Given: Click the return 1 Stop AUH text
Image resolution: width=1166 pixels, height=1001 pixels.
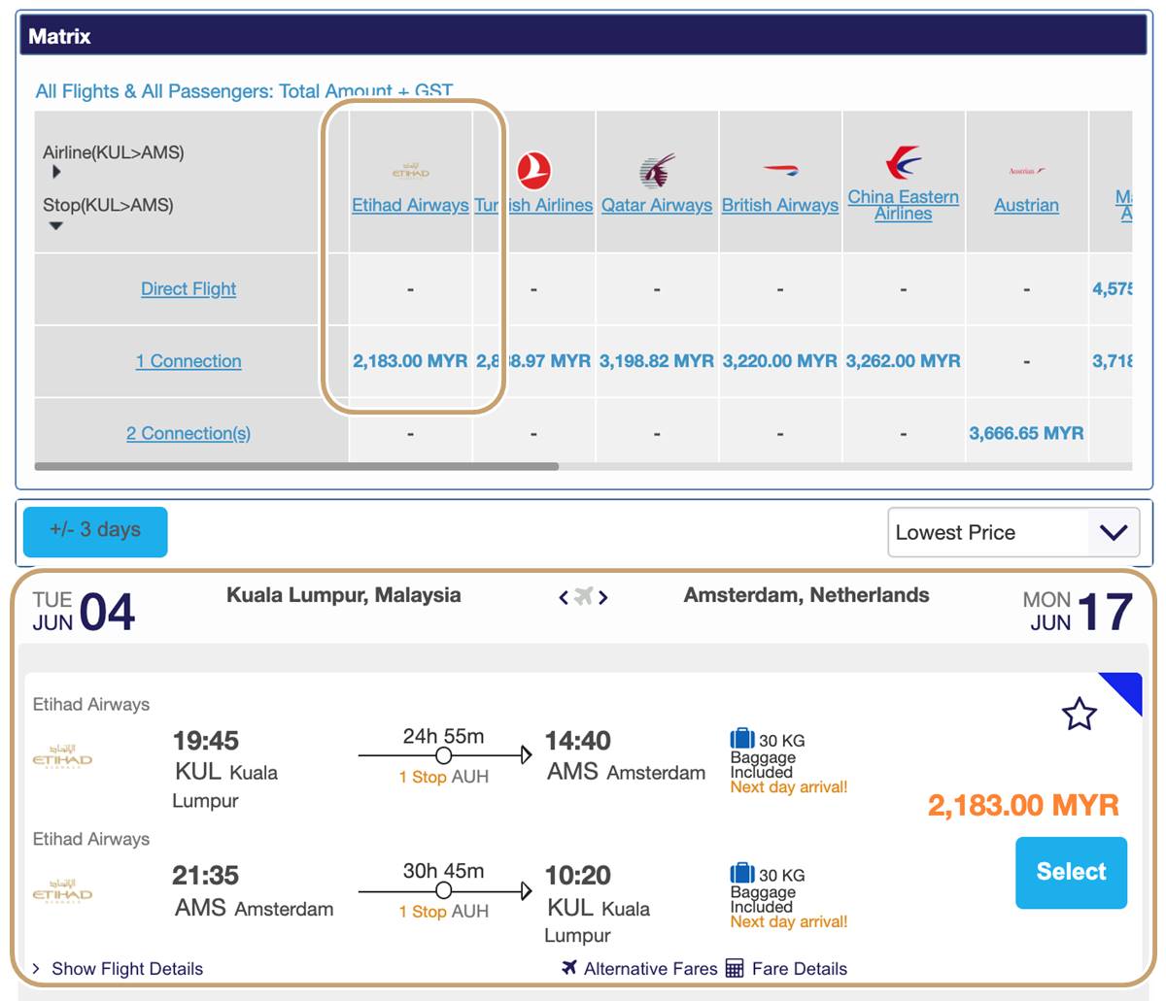Looking at the screenshot, I should [443, 912].
